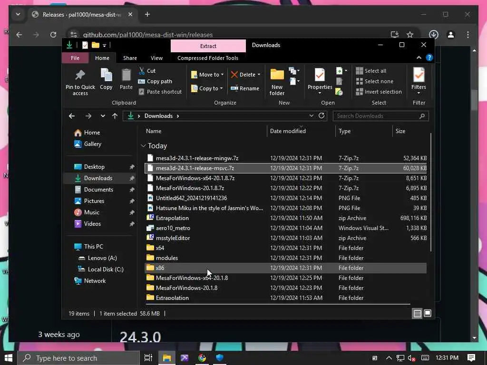Sort by the Name column header
The height and width of the screenshot is (365, 487).
click(x=154, y=131)
